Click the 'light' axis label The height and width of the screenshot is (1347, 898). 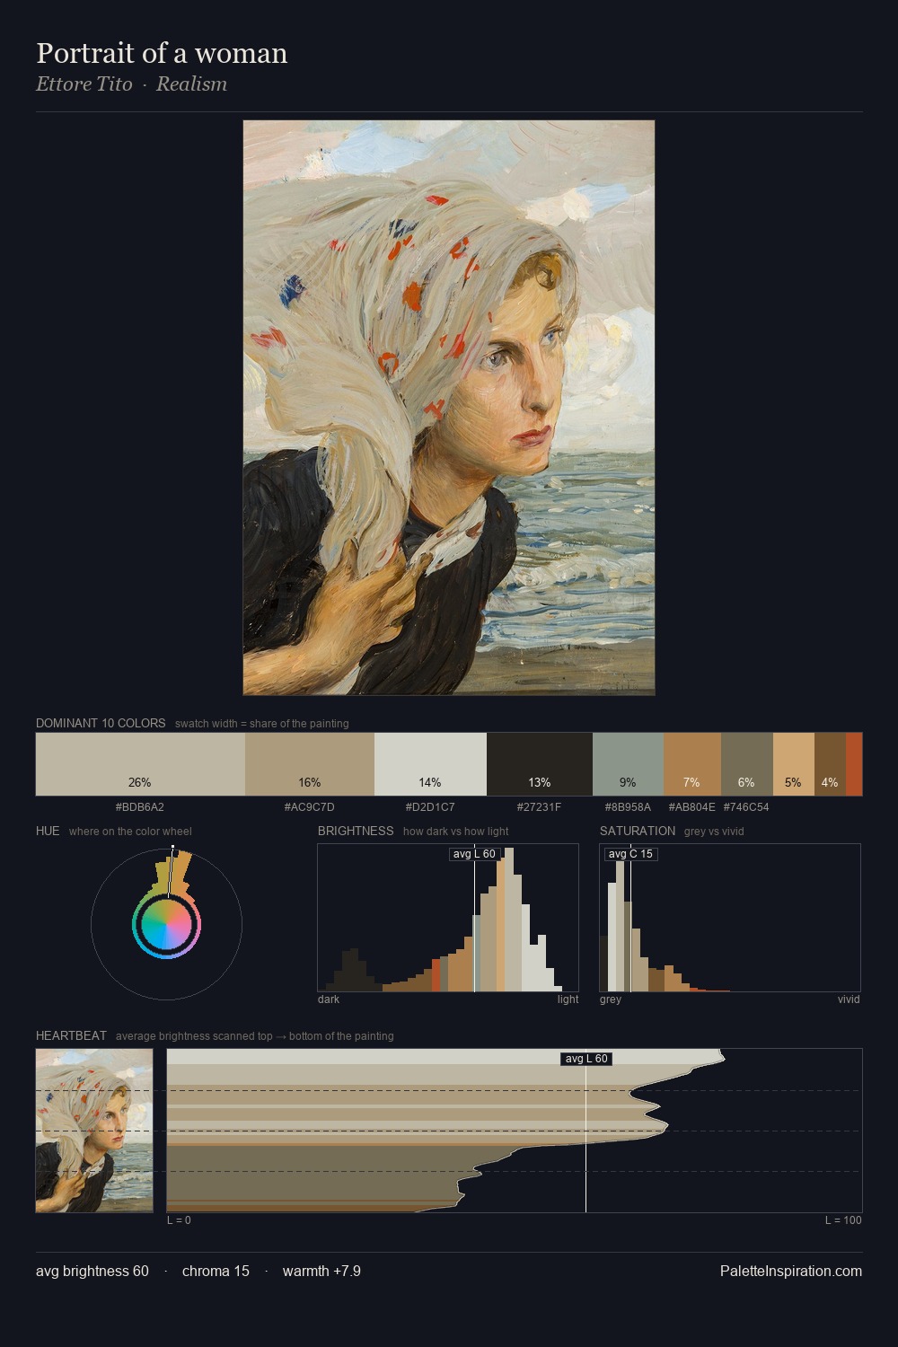tap(568, 999)
